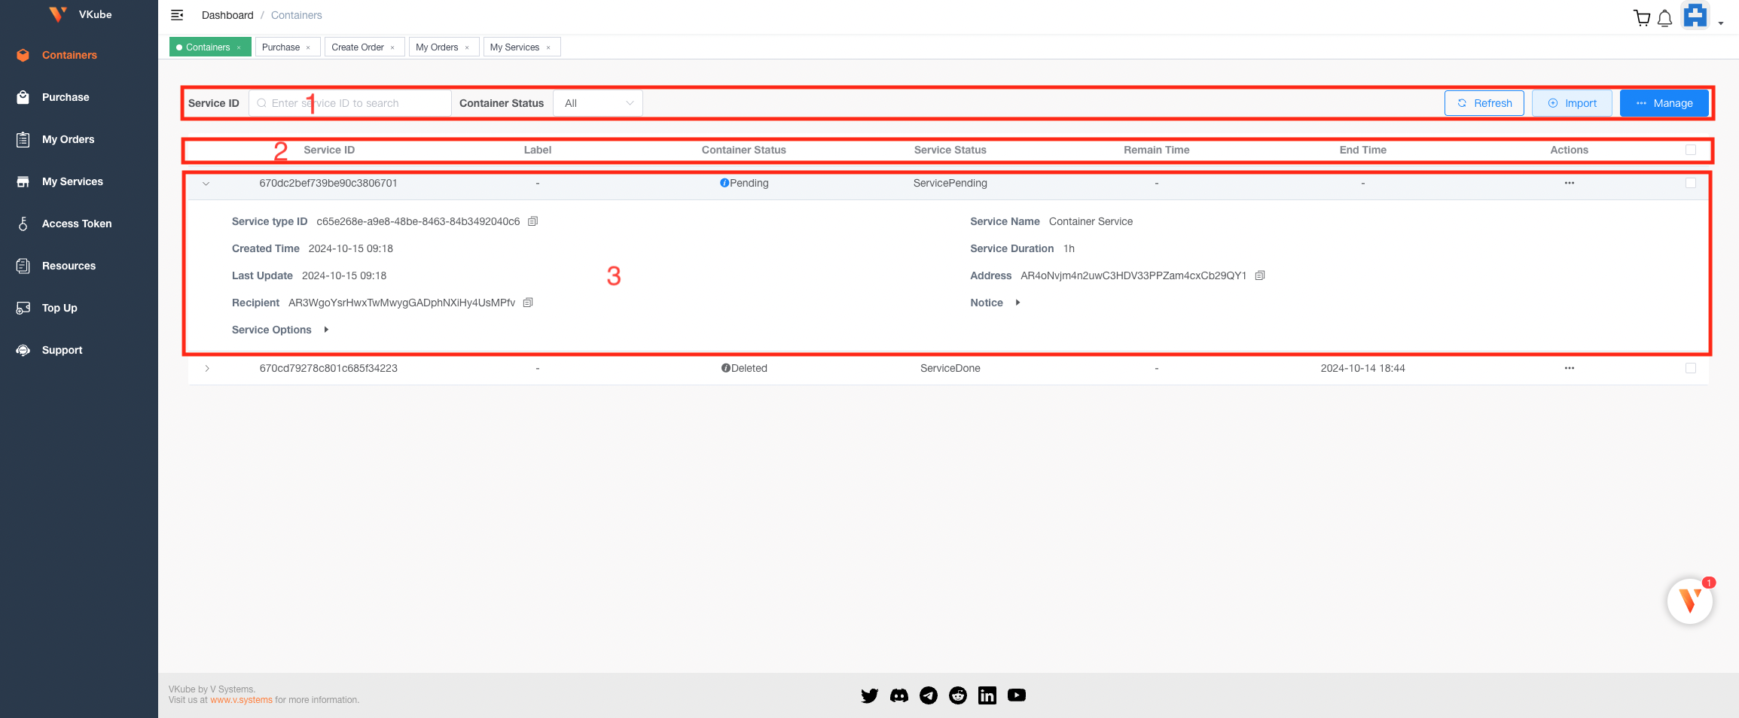Copy the Service type ID value
Screen dimensions: 1739x718
pyautogui.click(x=532, y=221)
